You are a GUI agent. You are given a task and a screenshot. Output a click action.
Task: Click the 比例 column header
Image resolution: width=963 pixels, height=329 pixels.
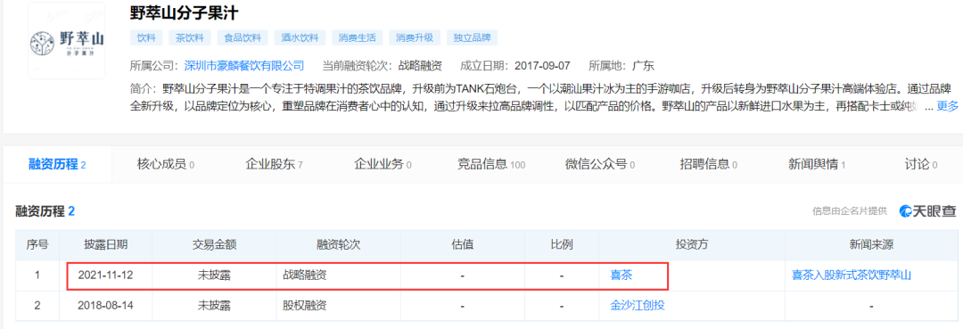click(x=562, y=245)
